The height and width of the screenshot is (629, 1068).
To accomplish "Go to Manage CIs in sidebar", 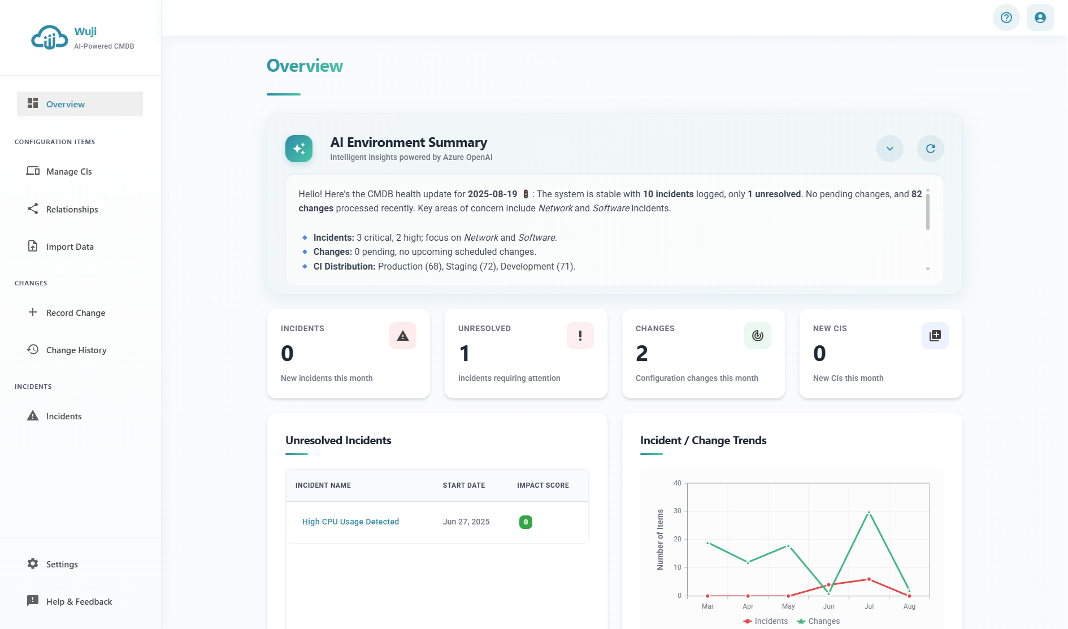I will [69, 171].
